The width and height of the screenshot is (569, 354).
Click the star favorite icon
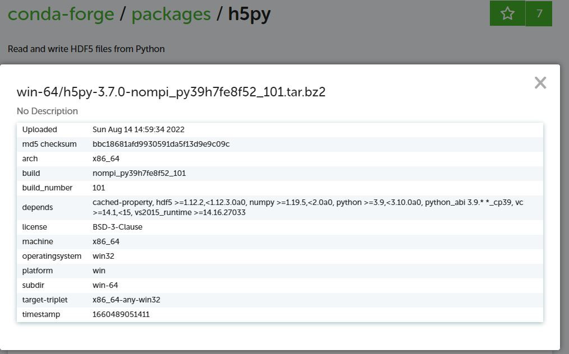tap(507, 13)
